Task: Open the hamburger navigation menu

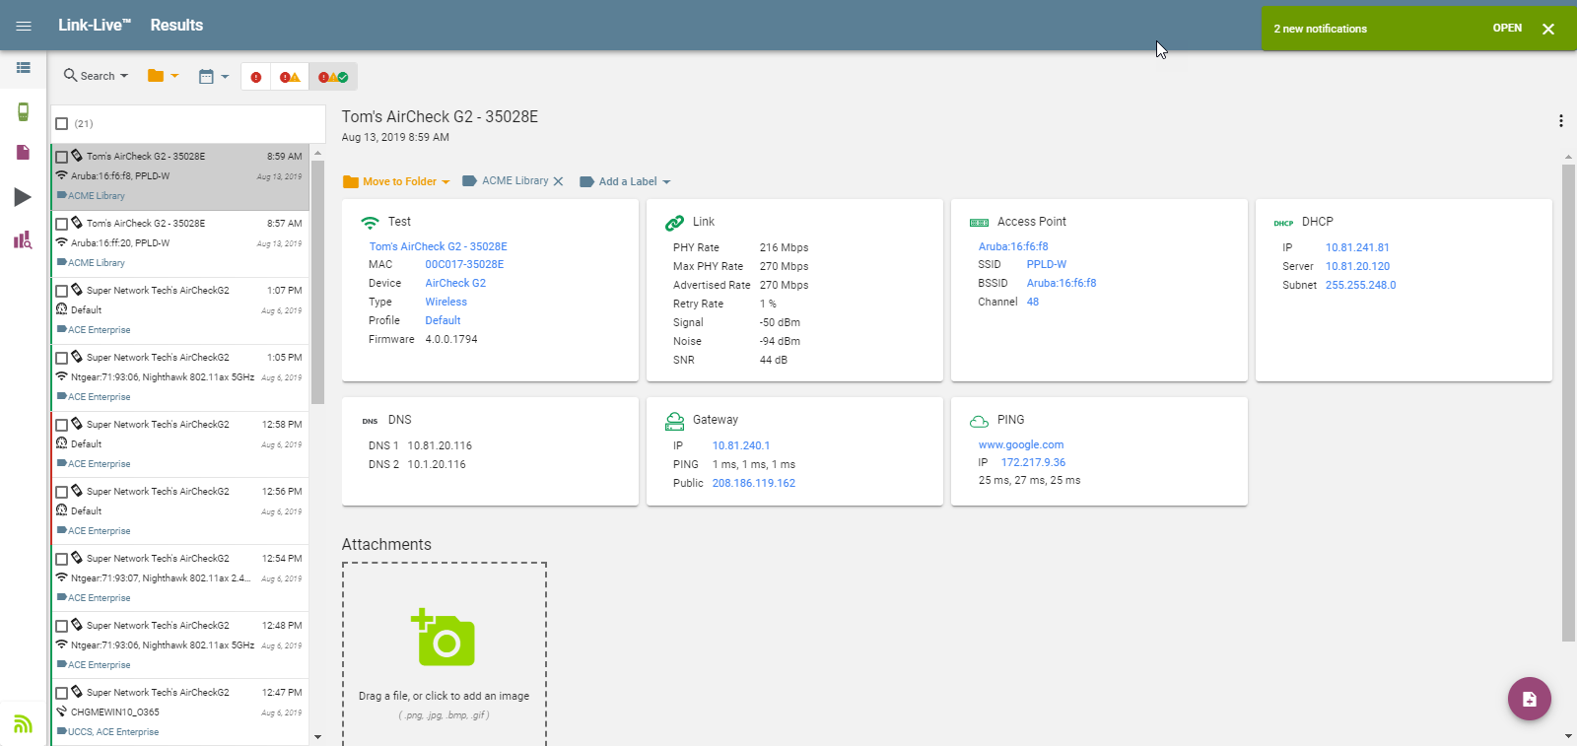Action: tap(24, 26)
